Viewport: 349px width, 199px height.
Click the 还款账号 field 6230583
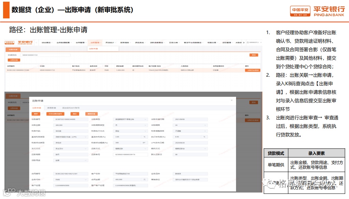coord(130,154)
